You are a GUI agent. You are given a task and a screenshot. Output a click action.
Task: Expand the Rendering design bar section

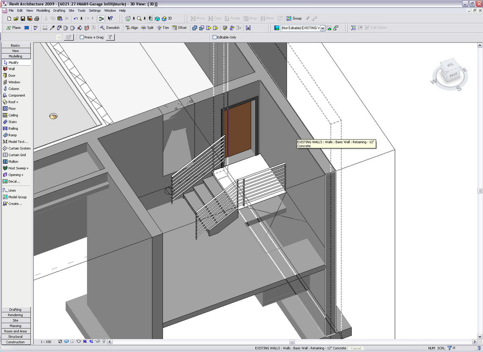15,315
